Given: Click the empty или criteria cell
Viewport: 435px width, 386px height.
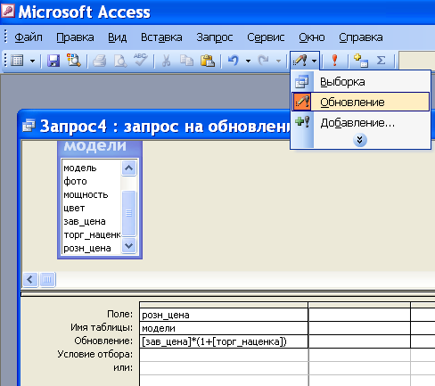Looking at the screenshot, I should (224, 368).
